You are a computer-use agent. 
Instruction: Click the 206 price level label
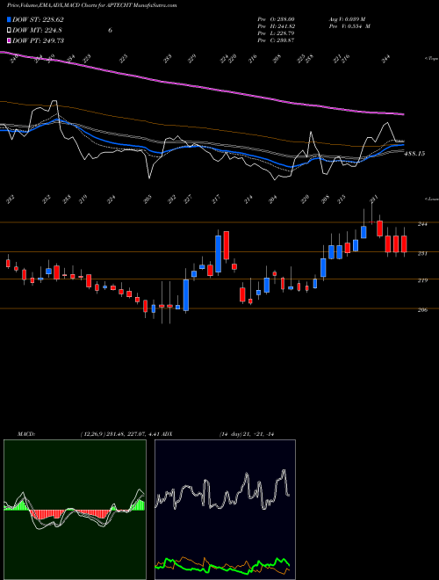pos(422,310)
